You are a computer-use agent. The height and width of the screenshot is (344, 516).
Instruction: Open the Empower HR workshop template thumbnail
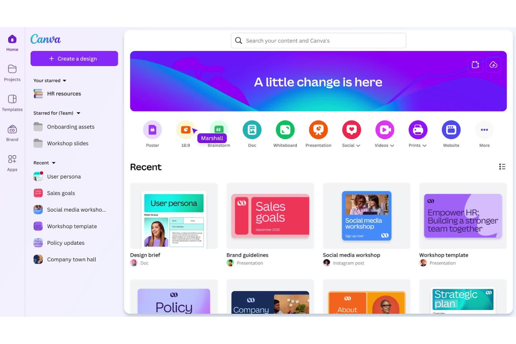tap(463, 216)
